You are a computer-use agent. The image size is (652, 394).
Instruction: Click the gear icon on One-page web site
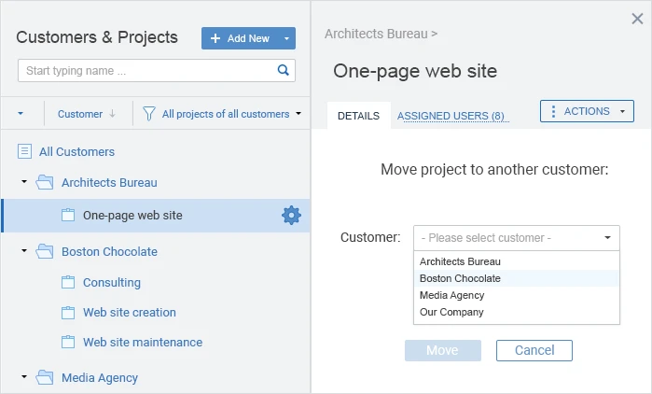291,215
